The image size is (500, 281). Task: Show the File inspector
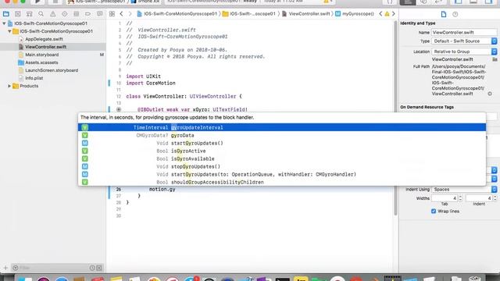pos(444,14)
